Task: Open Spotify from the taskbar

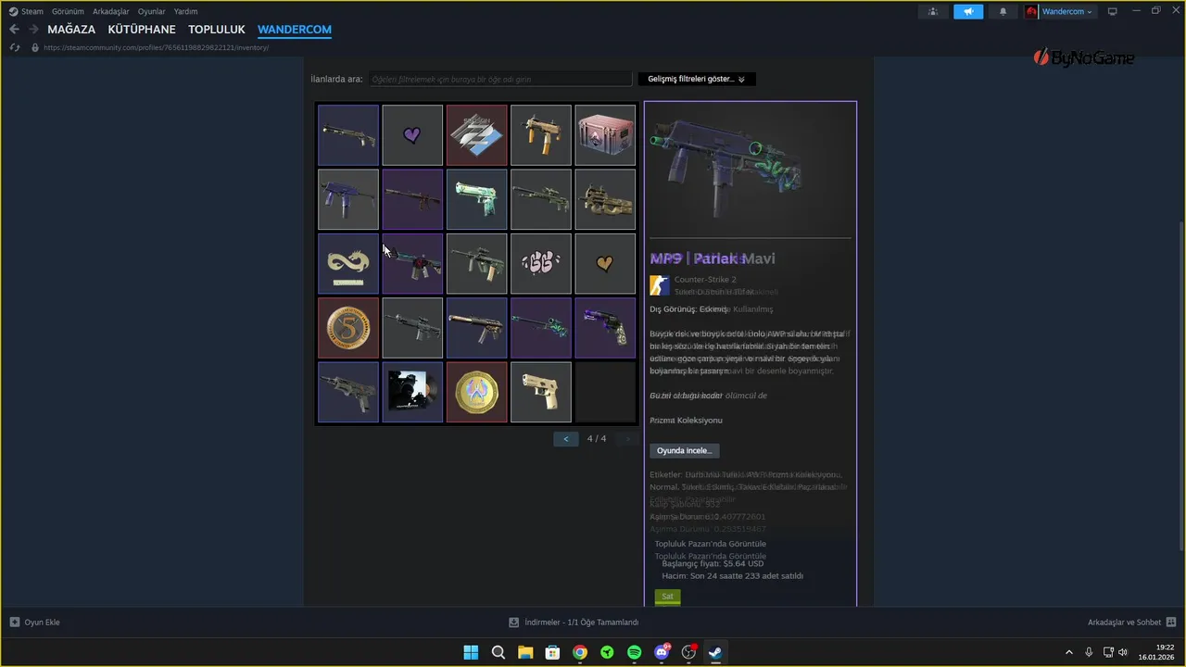Action: (635, 652)
